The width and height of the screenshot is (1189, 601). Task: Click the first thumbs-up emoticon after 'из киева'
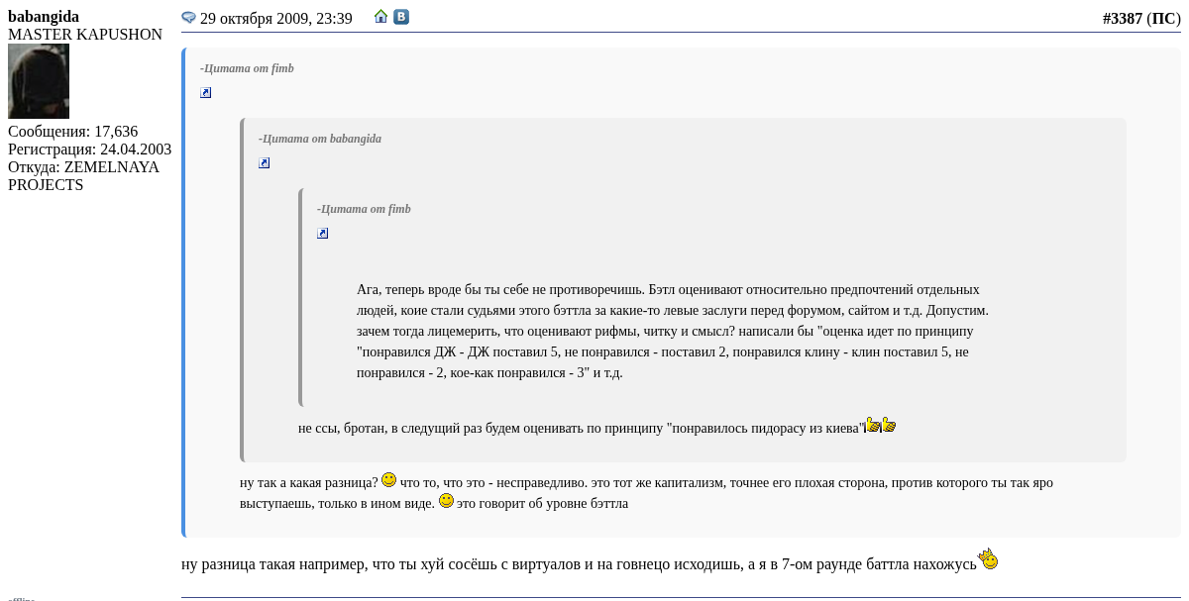coord(873,425)
